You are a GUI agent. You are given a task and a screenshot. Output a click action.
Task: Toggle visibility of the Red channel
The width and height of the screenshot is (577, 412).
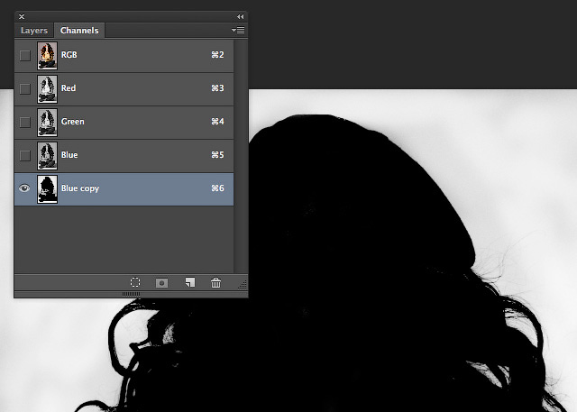click(x=24, y=88)
